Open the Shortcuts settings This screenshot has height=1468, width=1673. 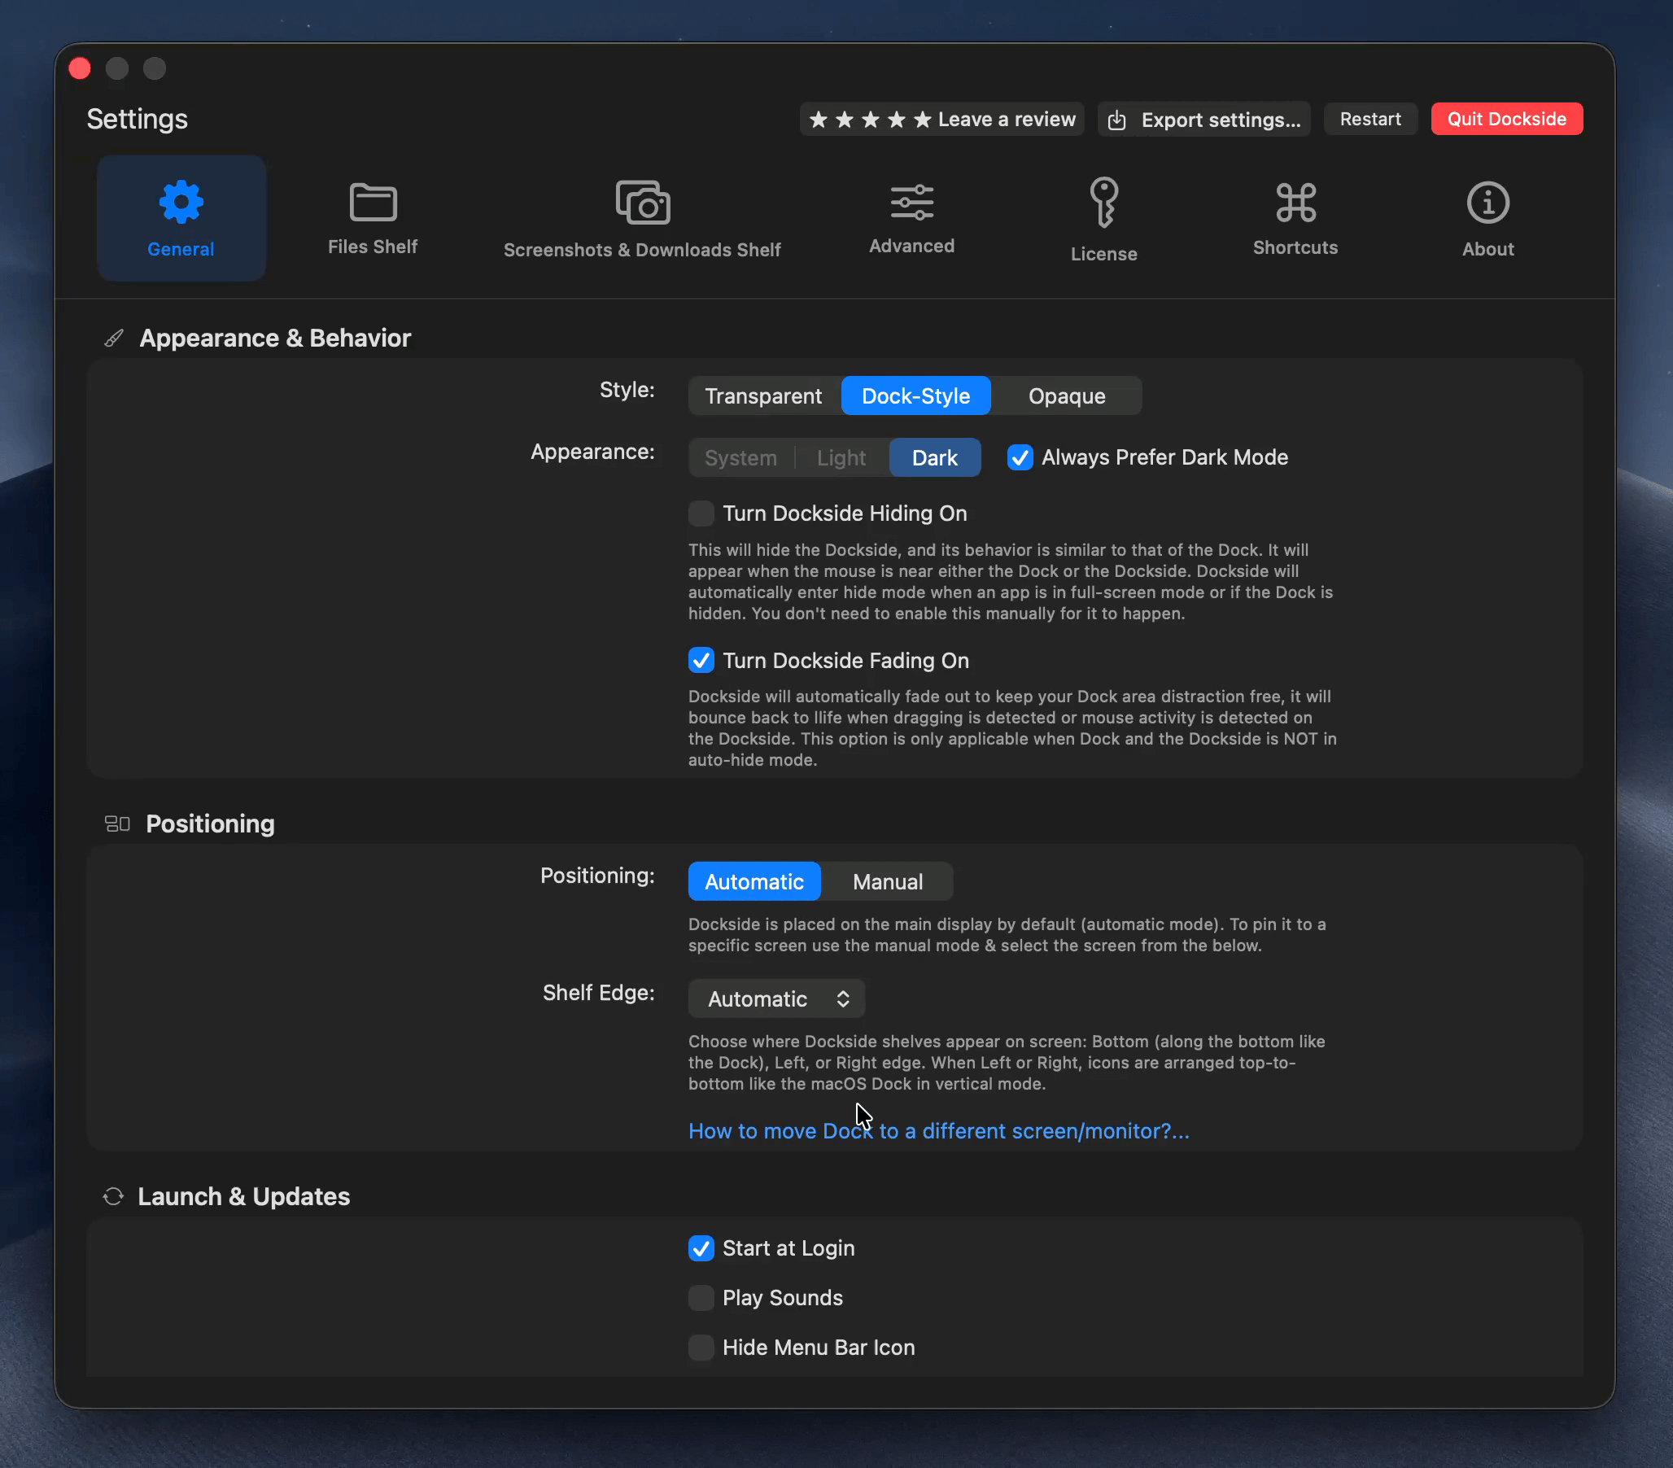pos(1294,217)
